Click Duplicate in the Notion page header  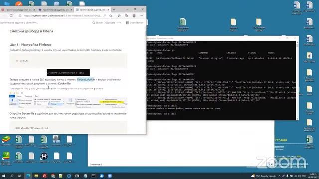[110, 23]
